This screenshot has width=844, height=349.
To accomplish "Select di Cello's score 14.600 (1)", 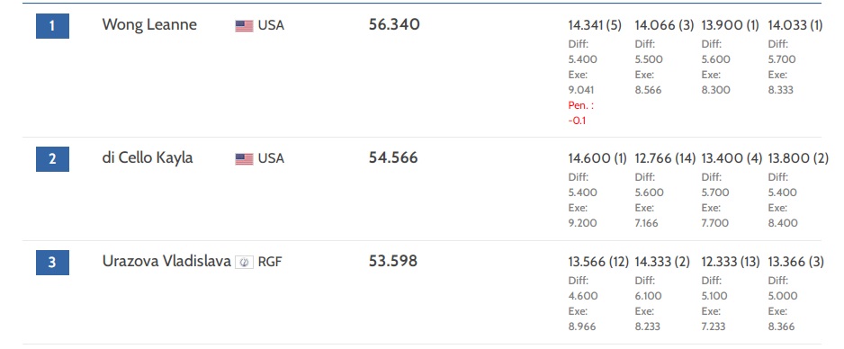I will [x=597, y=158].
